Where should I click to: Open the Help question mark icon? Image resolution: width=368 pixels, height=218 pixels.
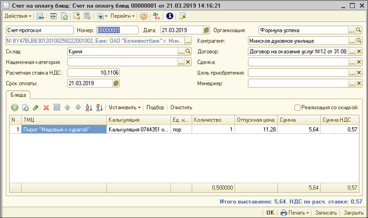point(144,16)
